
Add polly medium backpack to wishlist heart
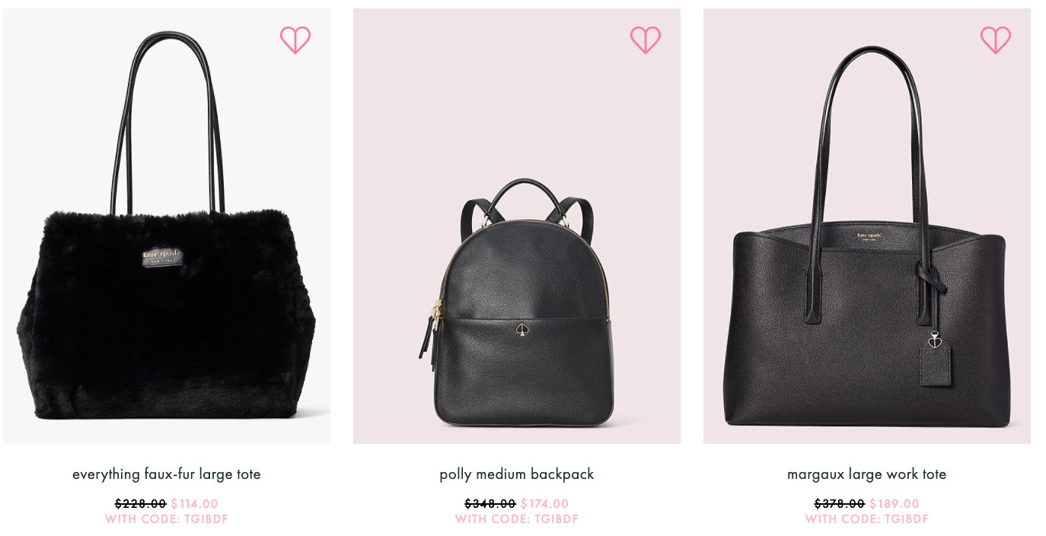(x=646, y=40)
